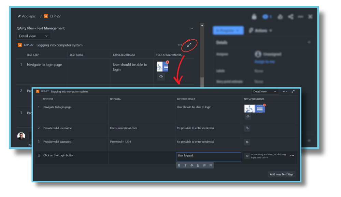
Task: Click 'Logging into computer system' title in back window
Action: pos(59,45)
